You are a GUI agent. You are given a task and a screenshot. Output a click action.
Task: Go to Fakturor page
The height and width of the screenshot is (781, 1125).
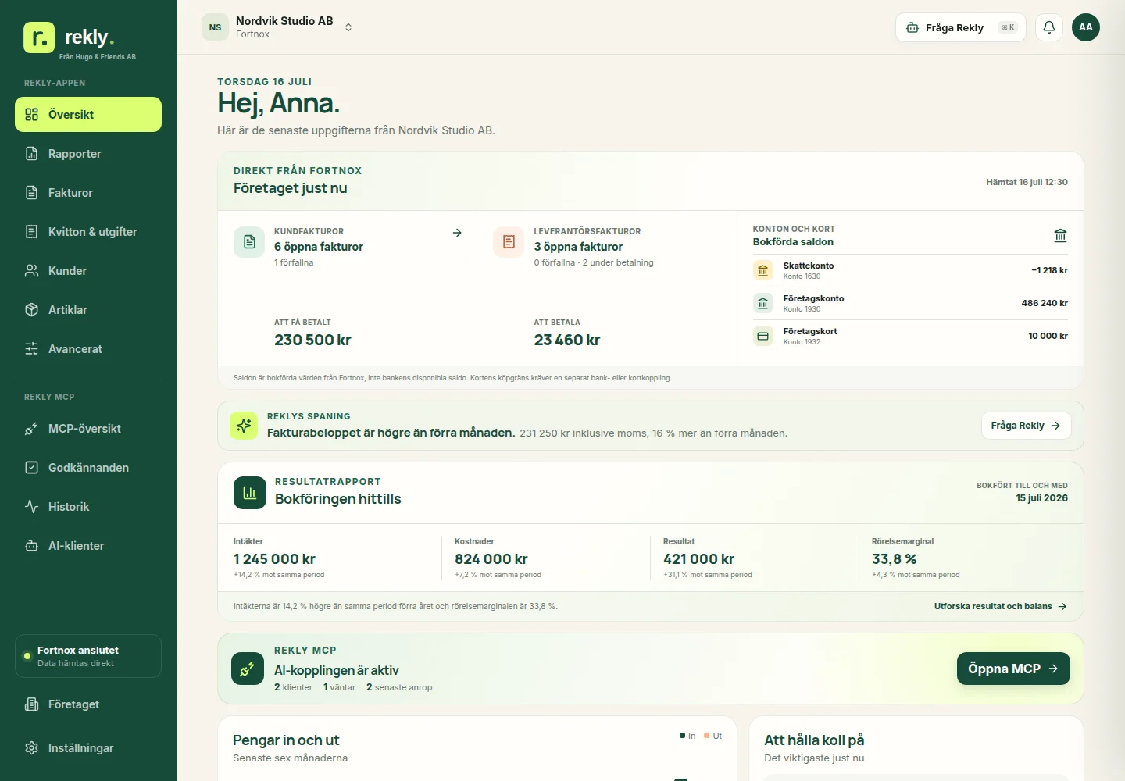tap(88, 193)
